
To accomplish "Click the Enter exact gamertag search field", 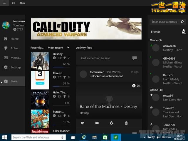I will (x=168, y=22).
